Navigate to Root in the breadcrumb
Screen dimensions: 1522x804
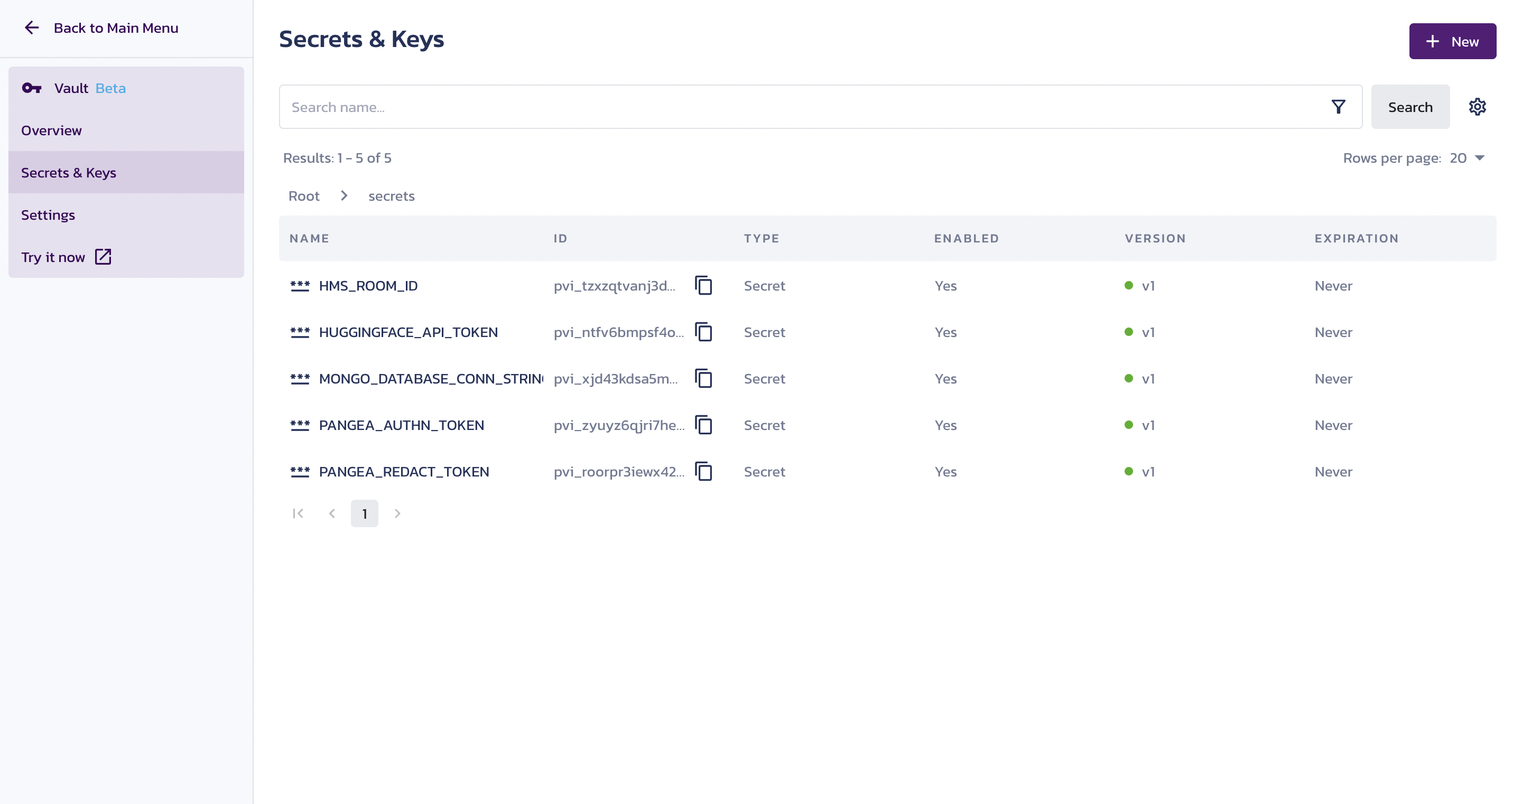coord(304,196)
